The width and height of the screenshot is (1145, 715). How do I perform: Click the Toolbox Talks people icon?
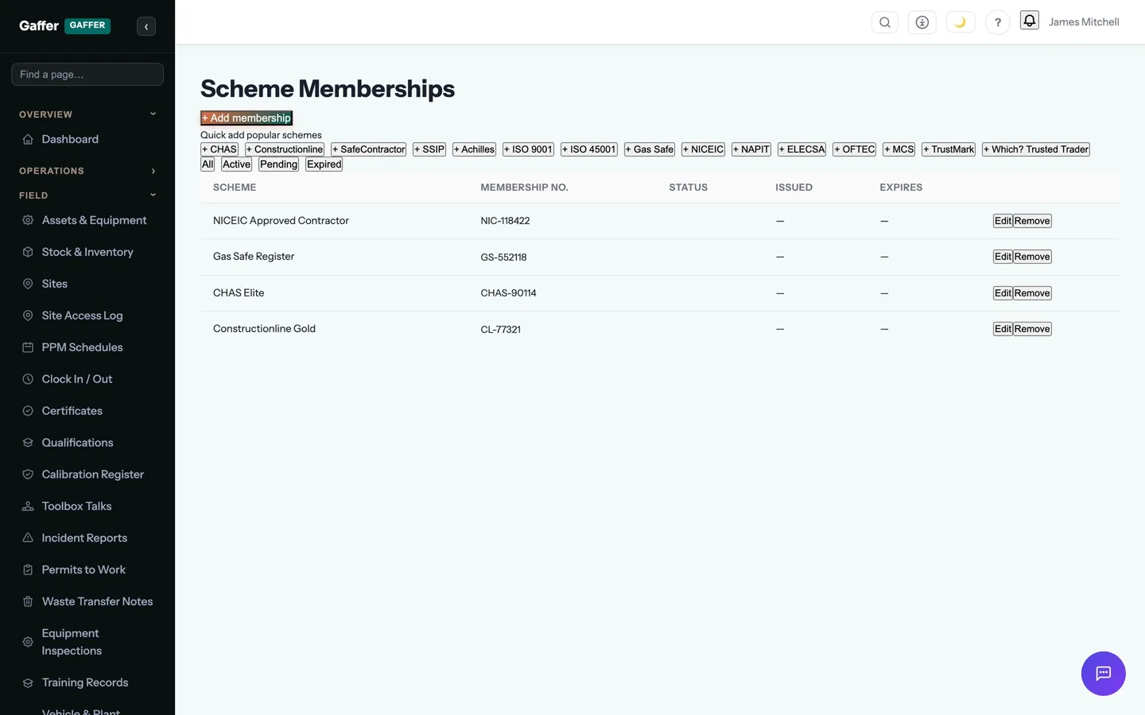[x=28, y=506]
